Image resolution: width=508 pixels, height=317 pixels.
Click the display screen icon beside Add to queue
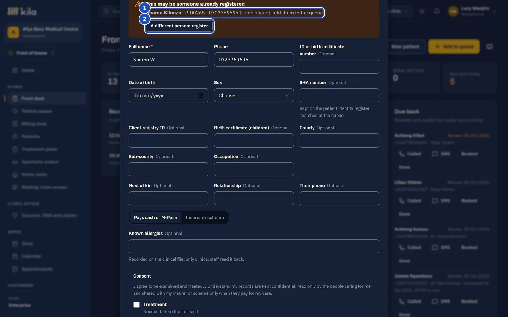coord(490,46)
